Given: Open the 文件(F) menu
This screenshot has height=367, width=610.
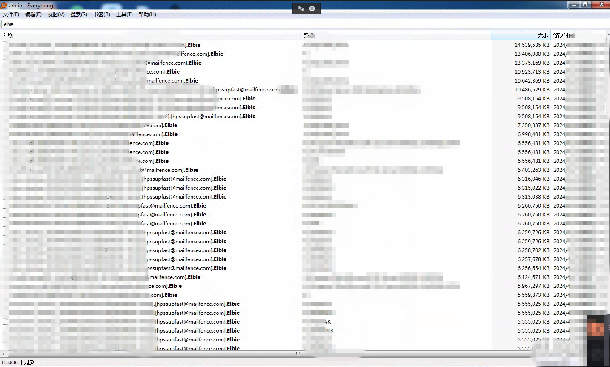Looking at the screenshot, I should click(11, 14).
